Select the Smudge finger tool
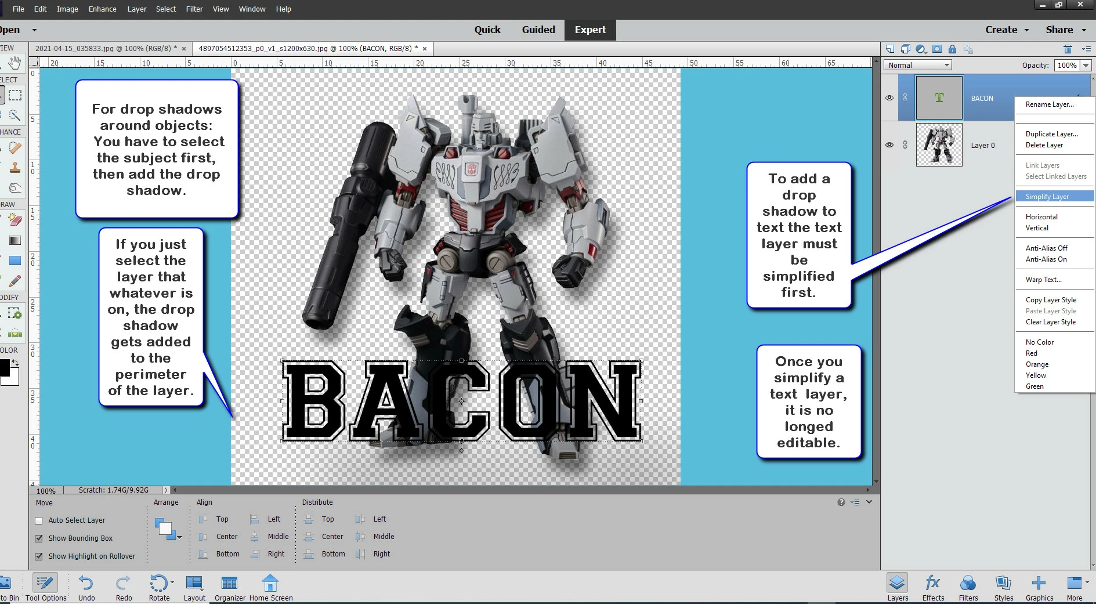This screenshot has width=1096, height=604. point(15,187)
